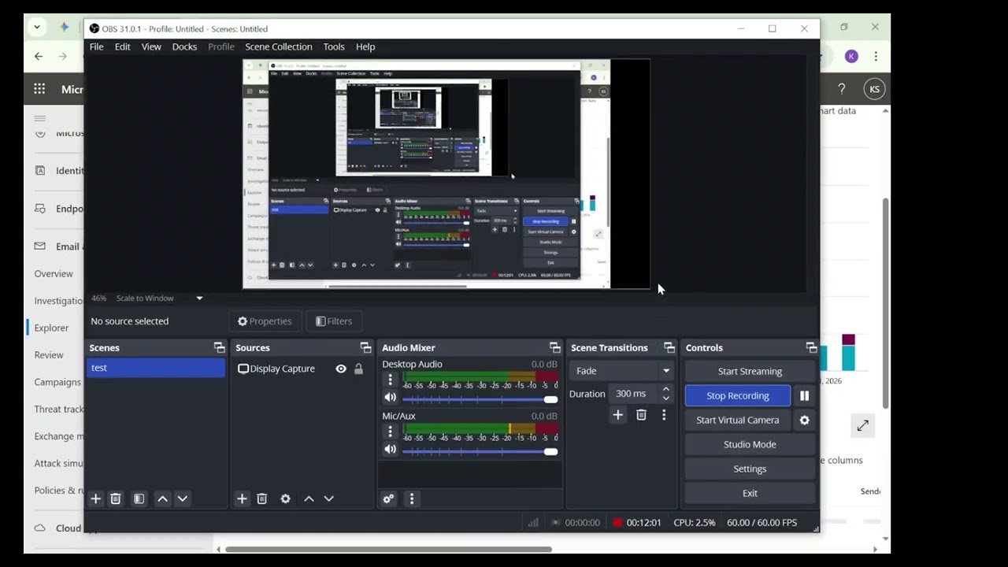
Task: Open the File menu
Action: tap(96, 46)
